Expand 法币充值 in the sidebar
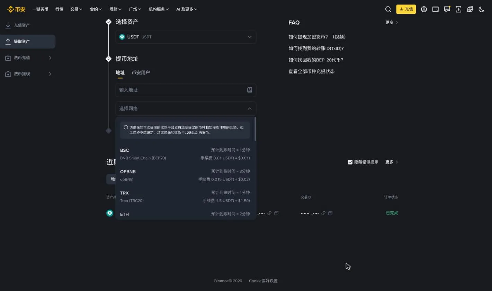Image resolution: width=492 pixels, height=291 pixels. (x=28, y=58)
